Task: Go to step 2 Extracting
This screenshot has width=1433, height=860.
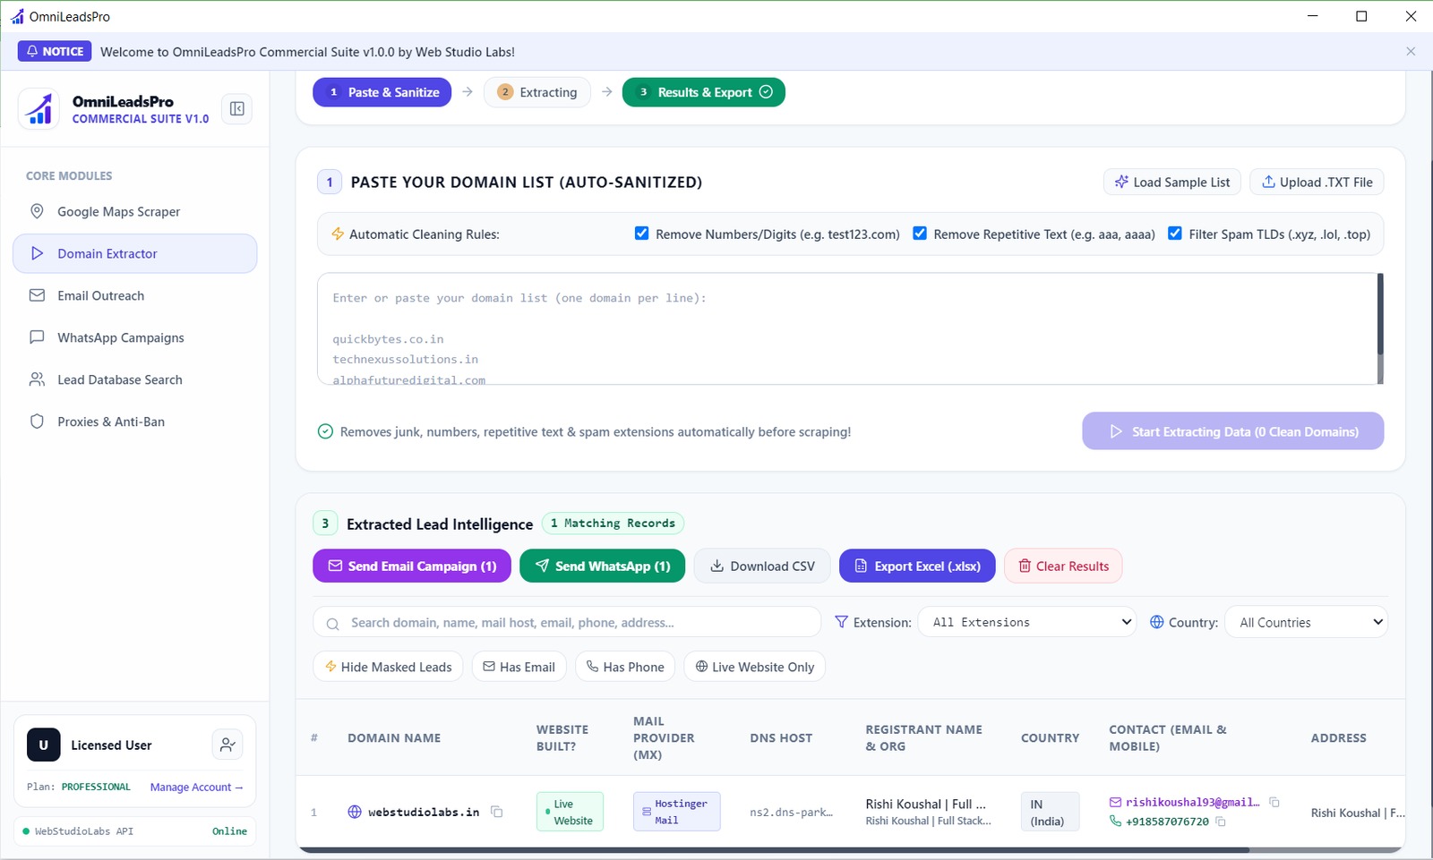Action: pos(537,92)
